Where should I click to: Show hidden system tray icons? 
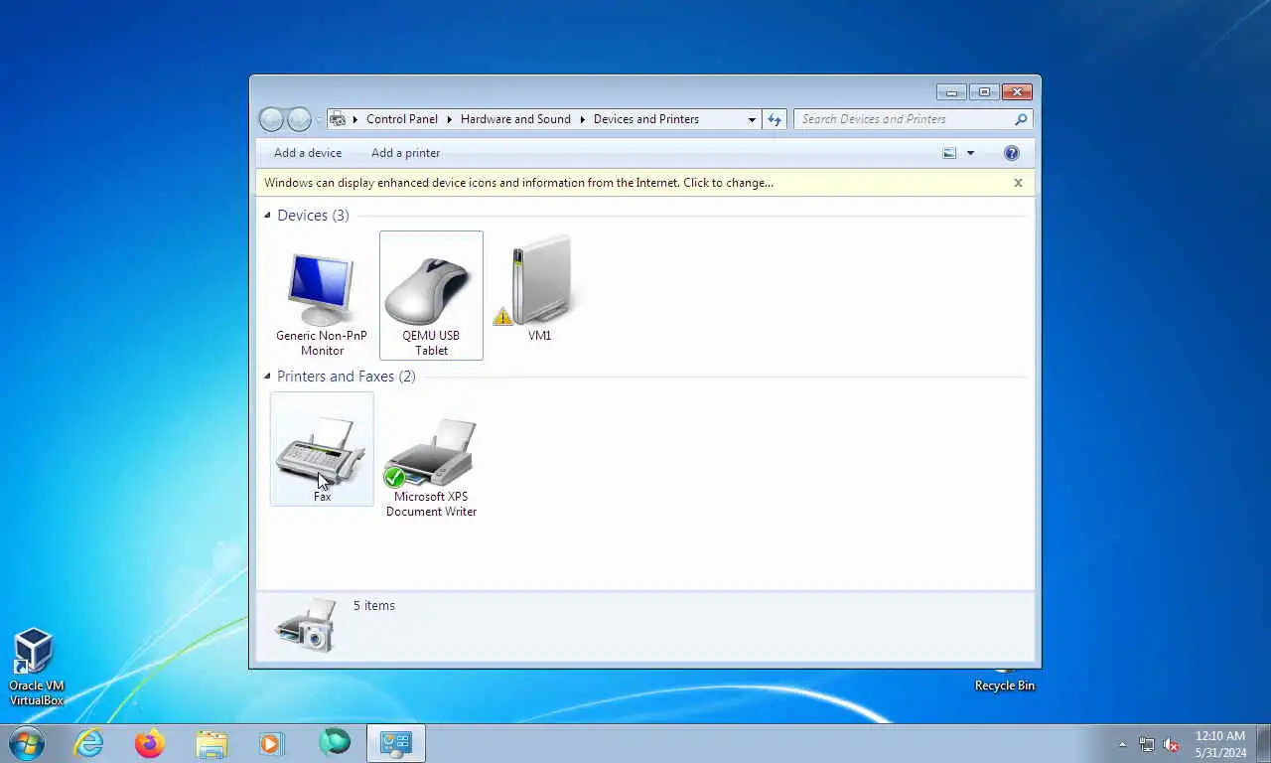pyautogui.click(x=1123, y=744)
